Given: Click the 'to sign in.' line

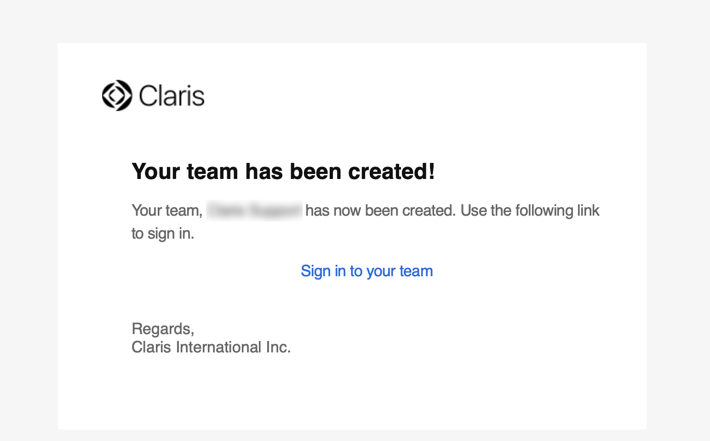Looking at the screenshot, I should click(163, 234).
